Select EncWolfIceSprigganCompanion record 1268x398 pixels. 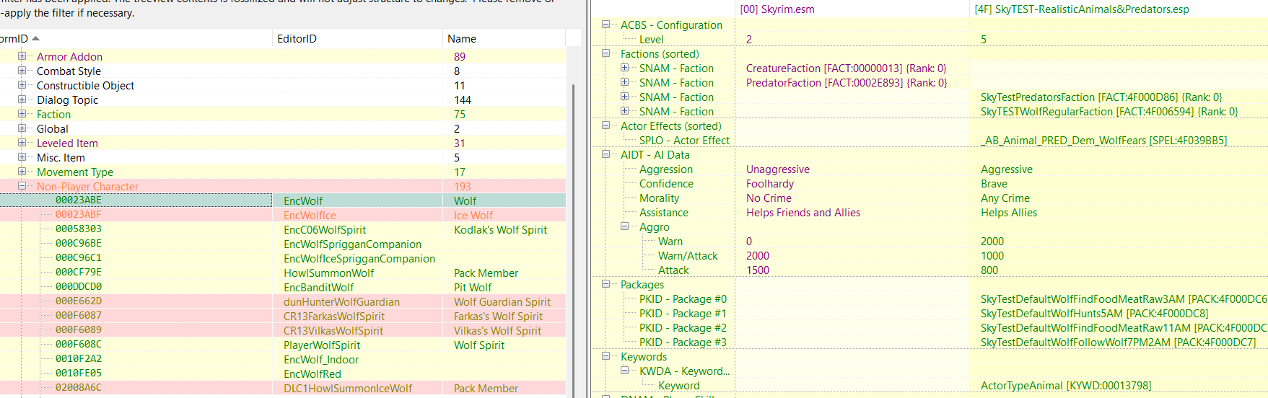pos(283,258)
